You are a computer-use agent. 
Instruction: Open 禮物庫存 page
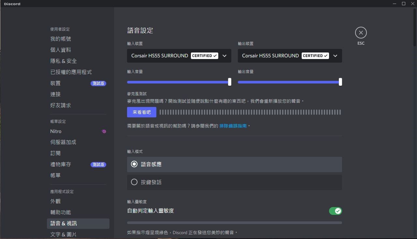click(x=78, y=164)
